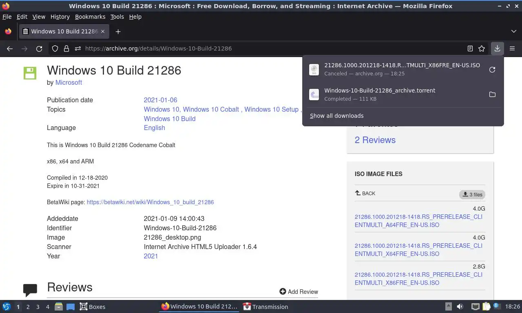The width and height of the screenshot is (522, 313).
Task: Open containing folder for the torrent download
Action: [492, 95]
